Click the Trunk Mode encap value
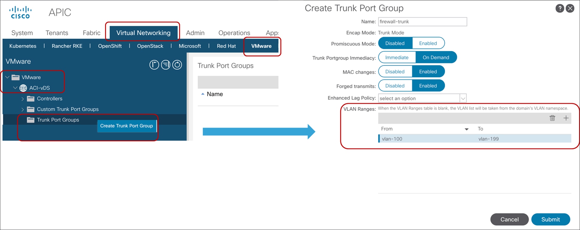 [391, 33]
